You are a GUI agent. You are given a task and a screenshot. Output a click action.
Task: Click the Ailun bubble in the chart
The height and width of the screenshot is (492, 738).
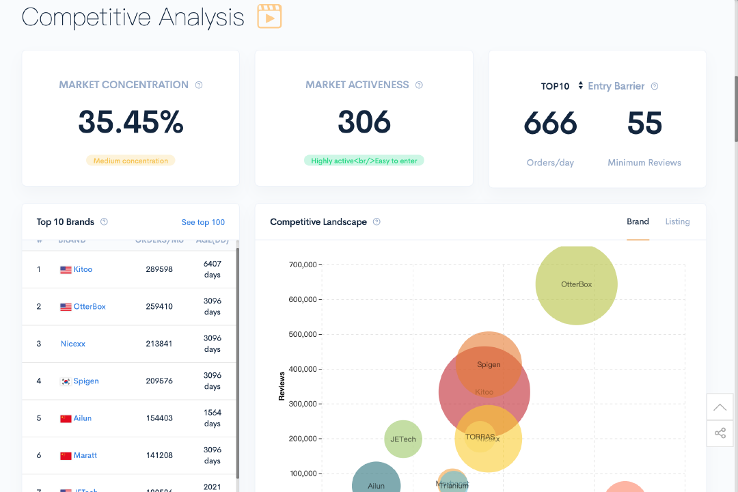tap(376, 478)
